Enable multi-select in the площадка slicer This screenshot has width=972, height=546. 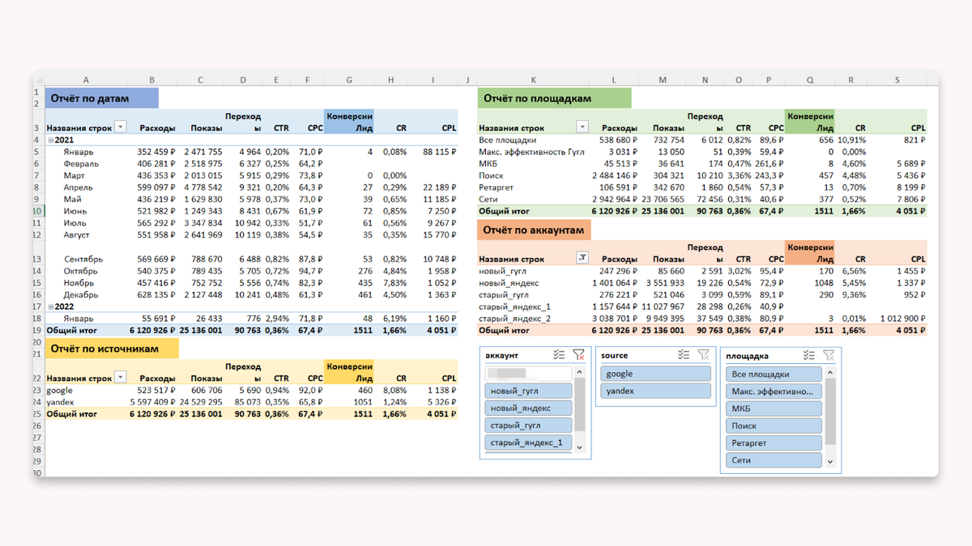(809, 355)
